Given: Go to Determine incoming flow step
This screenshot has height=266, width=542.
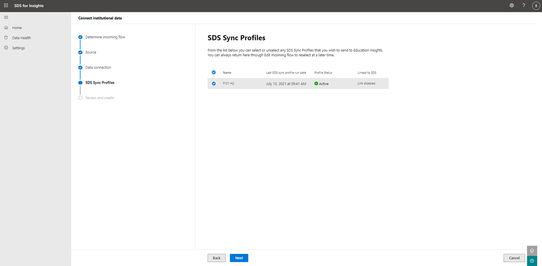Looking at the screenshot, I should click(105, 37).
